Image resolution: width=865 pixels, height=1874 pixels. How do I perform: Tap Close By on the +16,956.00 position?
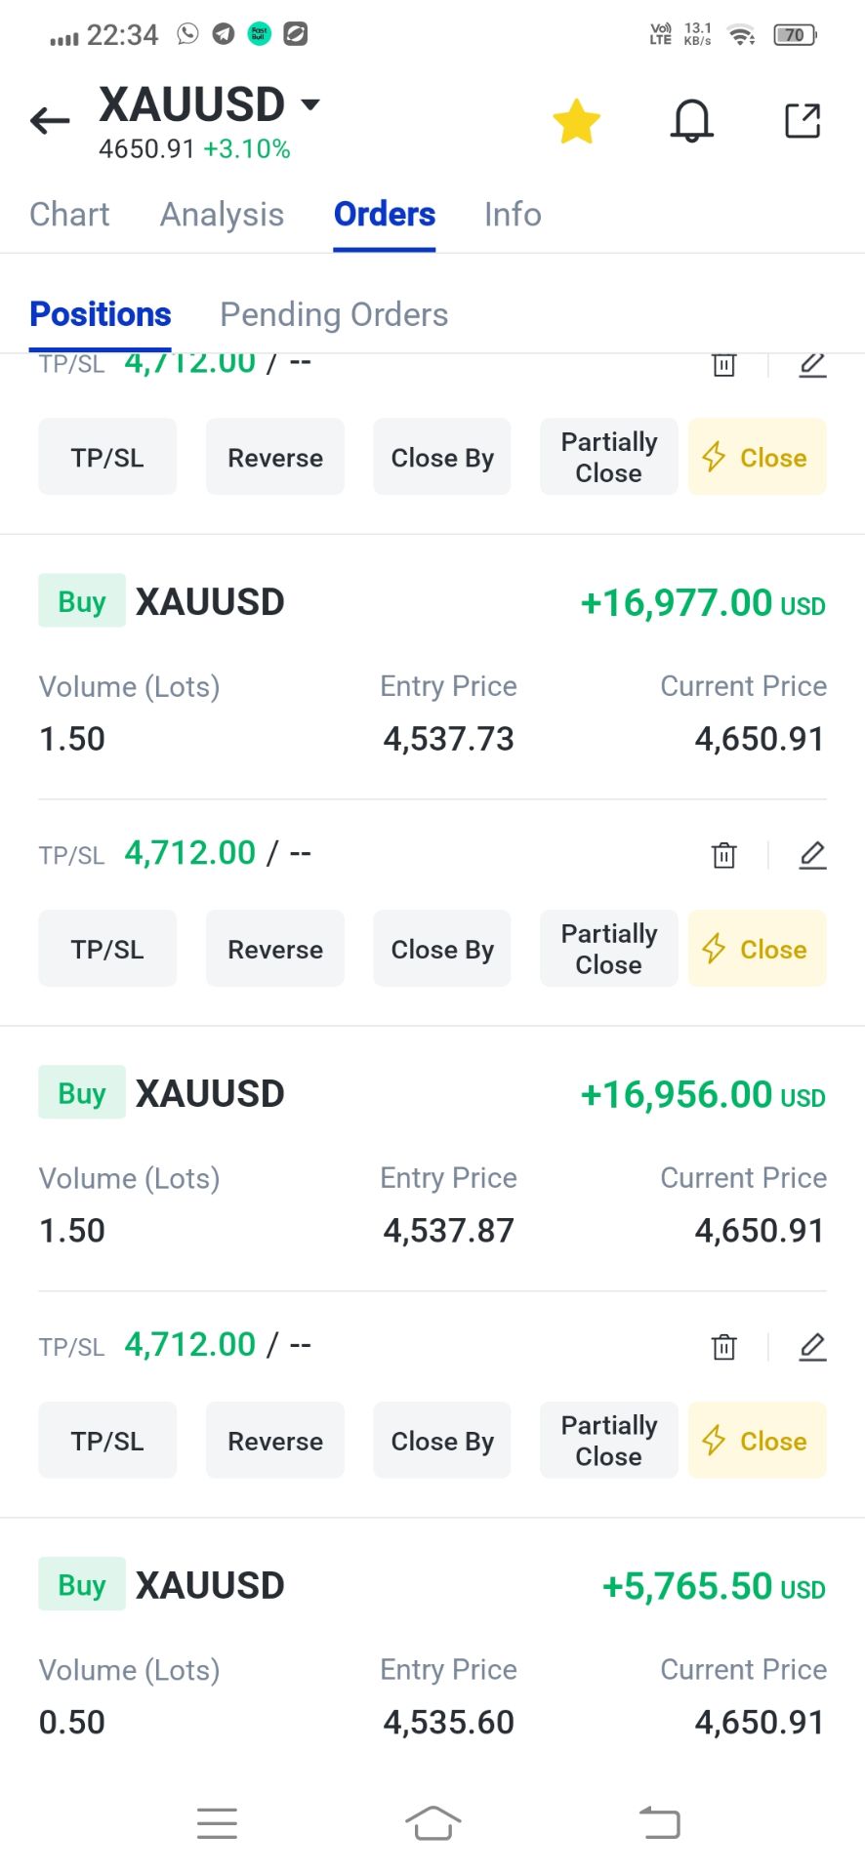442,1441
